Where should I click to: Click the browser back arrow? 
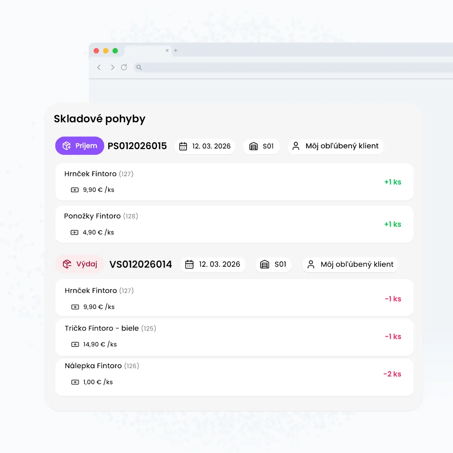click(99, 67)
